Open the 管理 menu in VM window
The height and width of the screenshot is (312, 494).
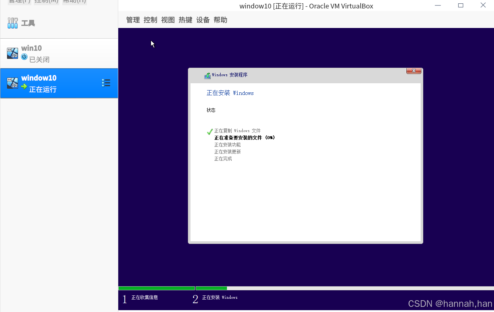pyautogui.click(x=133, y=20)
